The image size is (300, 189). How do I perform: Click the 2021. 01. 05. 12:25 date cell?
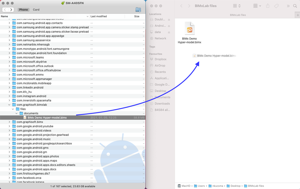tap(103, 118)
